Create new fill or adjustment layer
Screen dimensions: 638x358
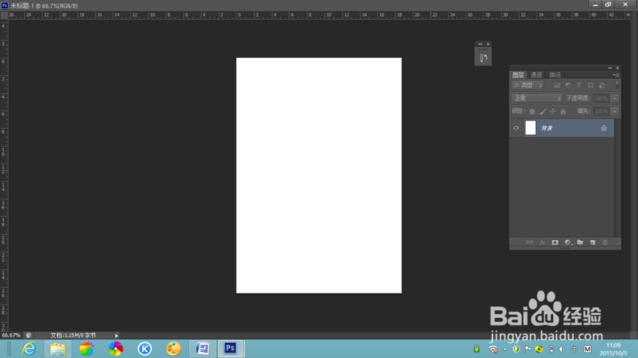[568, 243]
